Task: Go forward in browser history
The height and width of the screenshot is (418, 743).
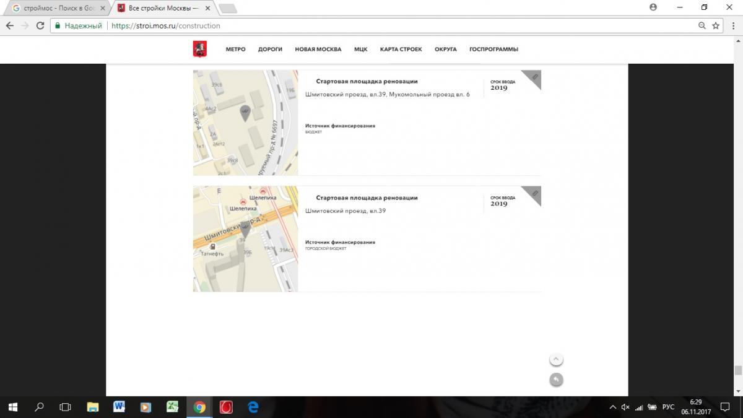Action: [25, 26]
